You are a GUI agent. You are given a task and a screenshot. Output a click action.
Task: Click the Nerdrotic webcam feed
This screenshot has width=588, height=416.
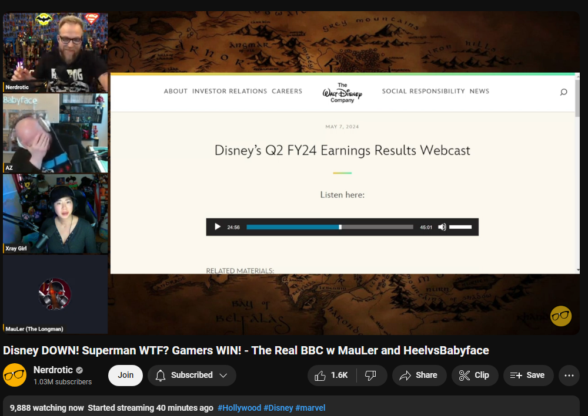pyautogui.click(x=55, y=52)
